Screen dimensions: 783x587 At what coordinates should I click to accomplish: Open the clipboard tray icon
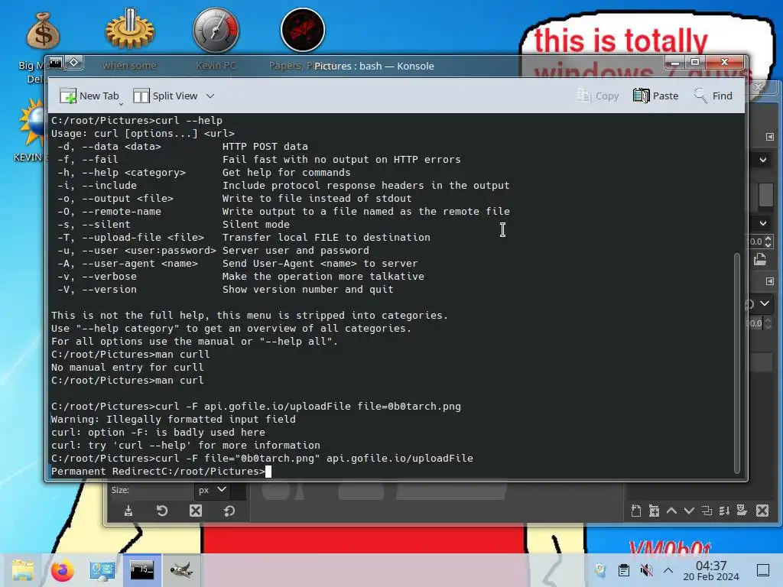pos(624,570)
